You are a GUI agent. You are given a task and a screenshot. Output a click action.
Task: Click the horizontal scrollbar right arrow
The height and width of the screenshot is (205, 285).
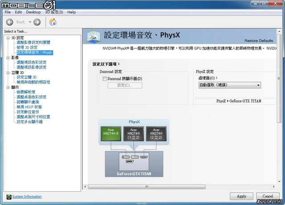pos(274,187)
